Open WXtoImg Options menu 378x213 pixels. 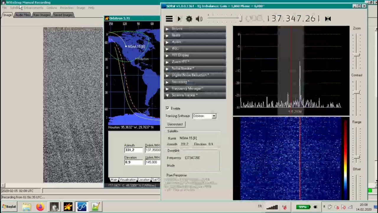pyautogui.click(x=51, y=8)
